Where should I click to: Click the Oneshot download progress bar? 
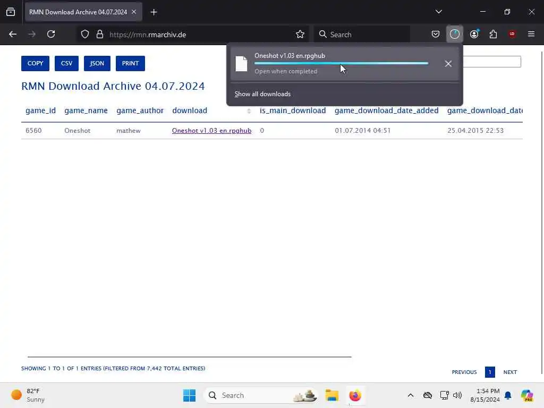pos(342,64)
